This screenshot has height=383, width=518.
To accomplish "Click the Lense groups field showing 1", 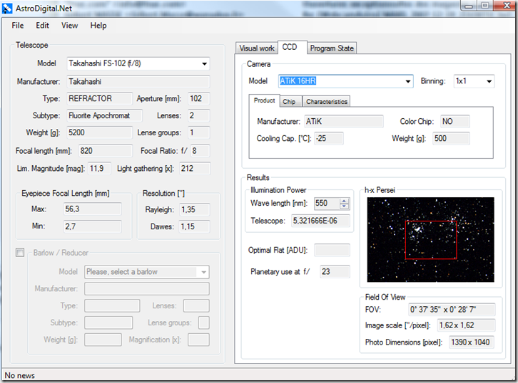I will pos(199,132).
